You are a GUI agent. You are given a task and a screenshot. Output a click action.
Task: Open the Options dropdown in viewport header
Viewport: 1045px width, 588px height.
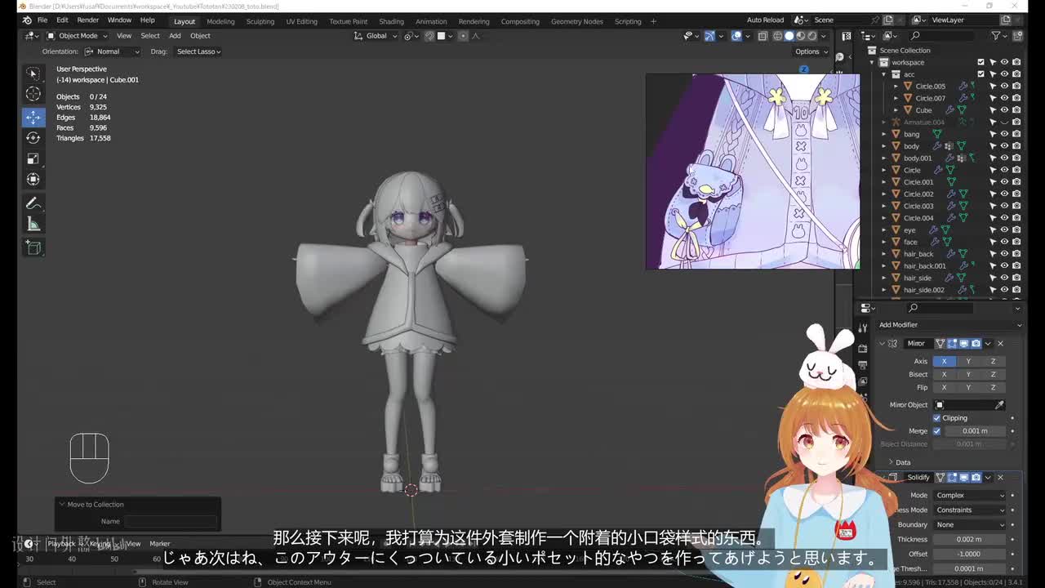pyautogui.click(x=810, y=51)
